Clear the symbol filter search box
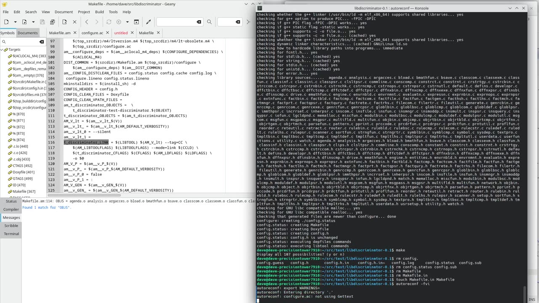Image resolution: width=539 pixels, height=303 pixels. coord(42,42)
